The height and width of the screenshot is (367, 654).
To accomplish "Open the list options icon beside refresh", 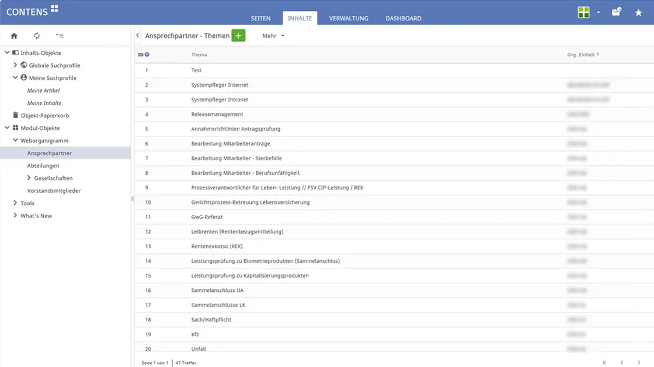I will (59, 35).
